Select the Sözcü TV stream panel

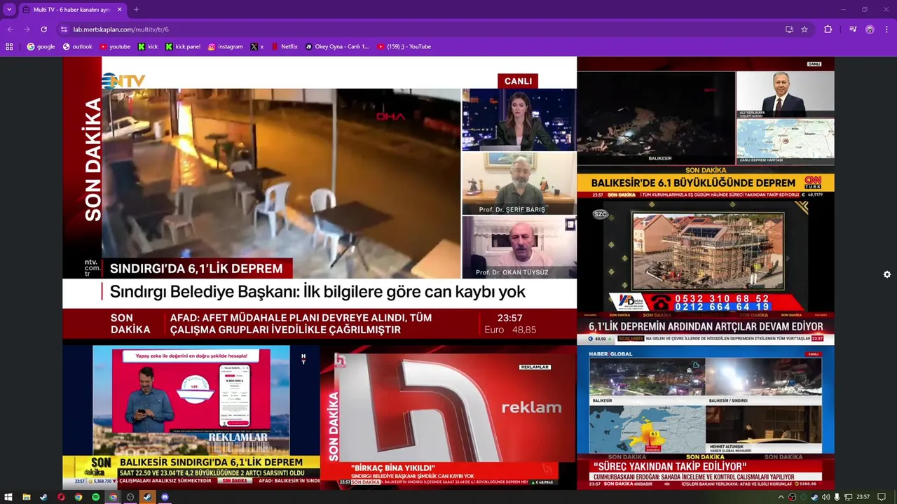click(706, 272)
